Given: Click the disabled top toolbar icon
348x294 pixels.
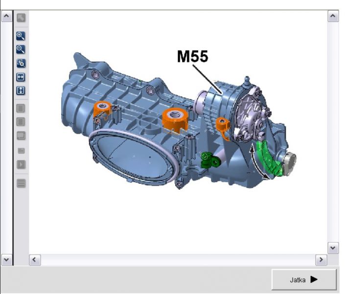Looking at the screenshot, I should 21,18.
